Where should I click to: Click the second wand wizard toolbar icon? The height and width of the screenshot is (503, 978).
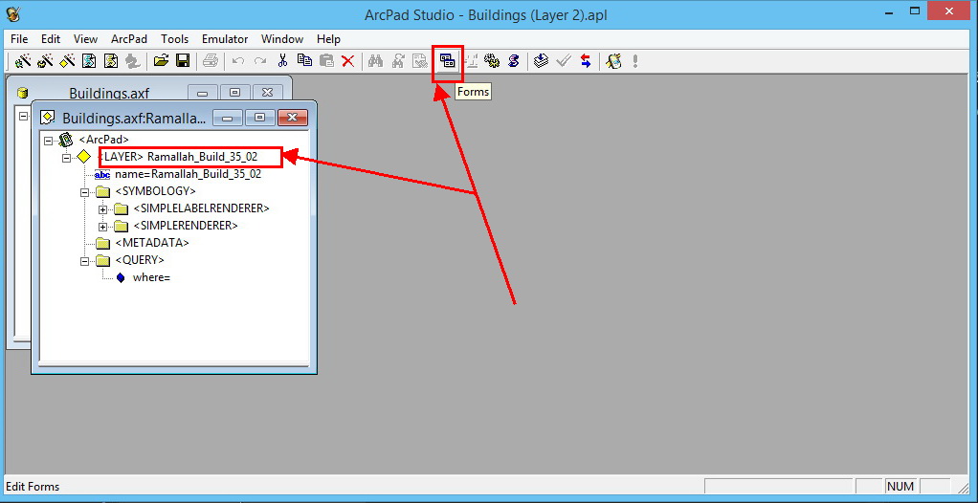45,60
